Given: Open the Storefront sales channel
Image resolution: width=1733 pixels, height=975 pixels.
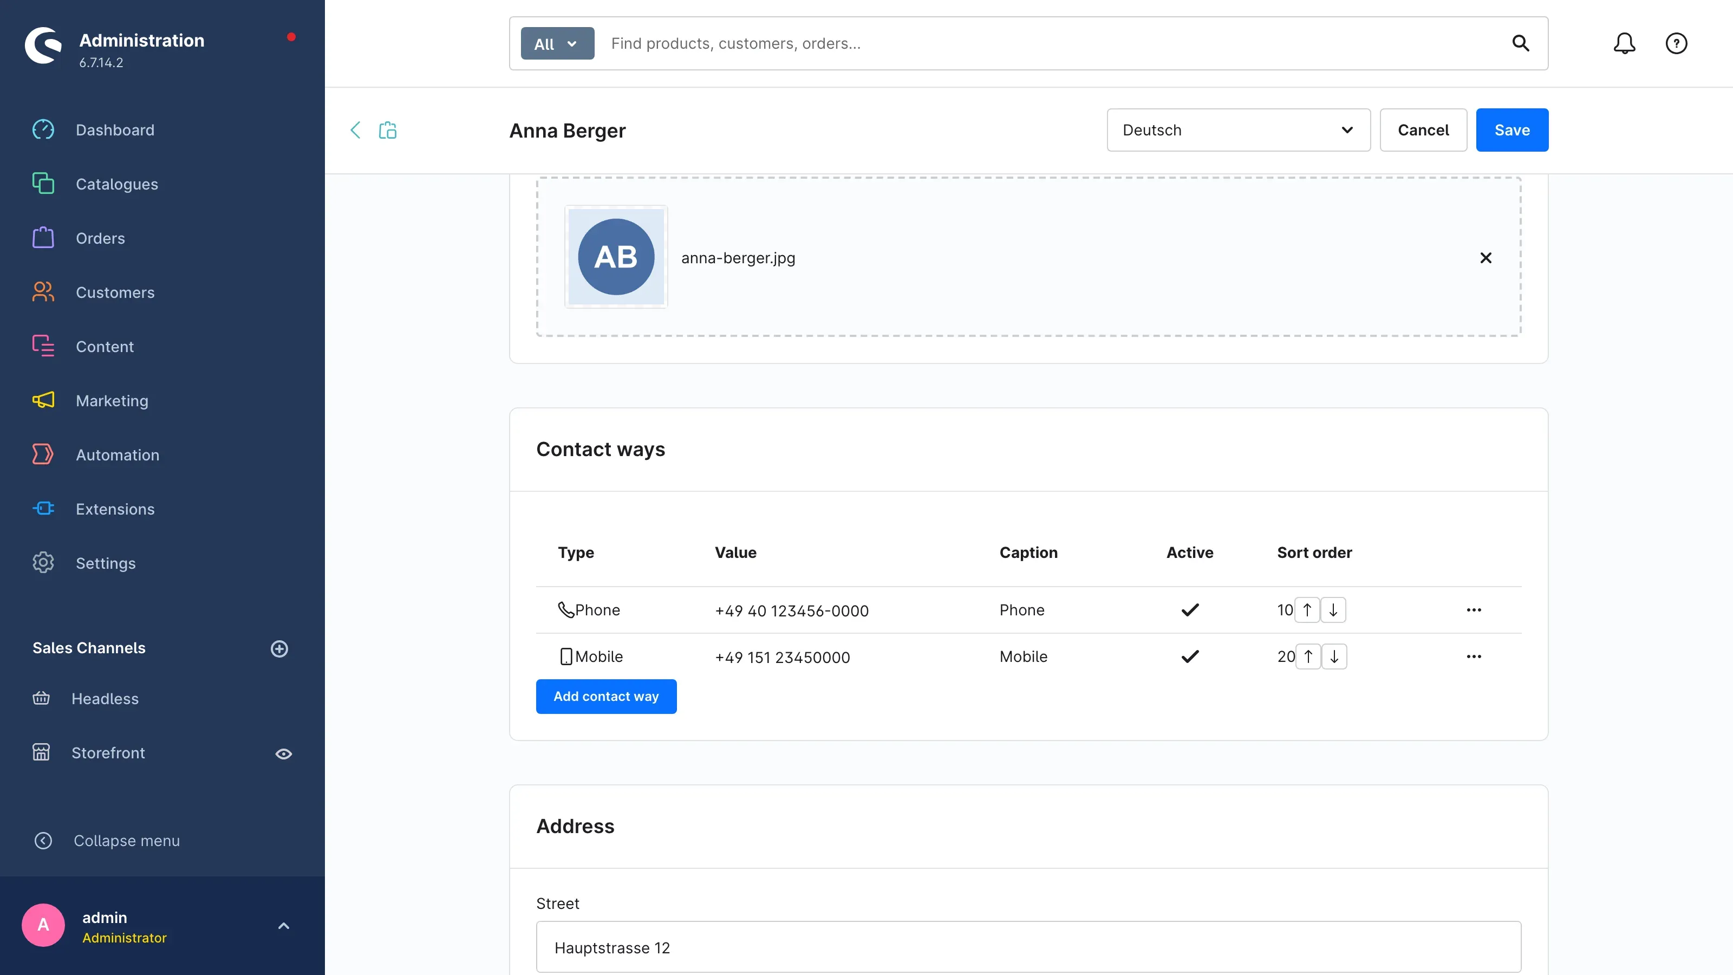Looking at the screenshot, I should tap(108, 752).
